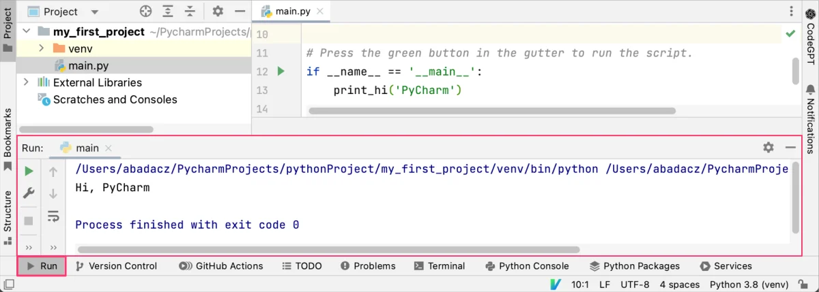The width and height of the screenshot is (819, 292).
Task: Select Scratches and Consoles
Action: 115,99
